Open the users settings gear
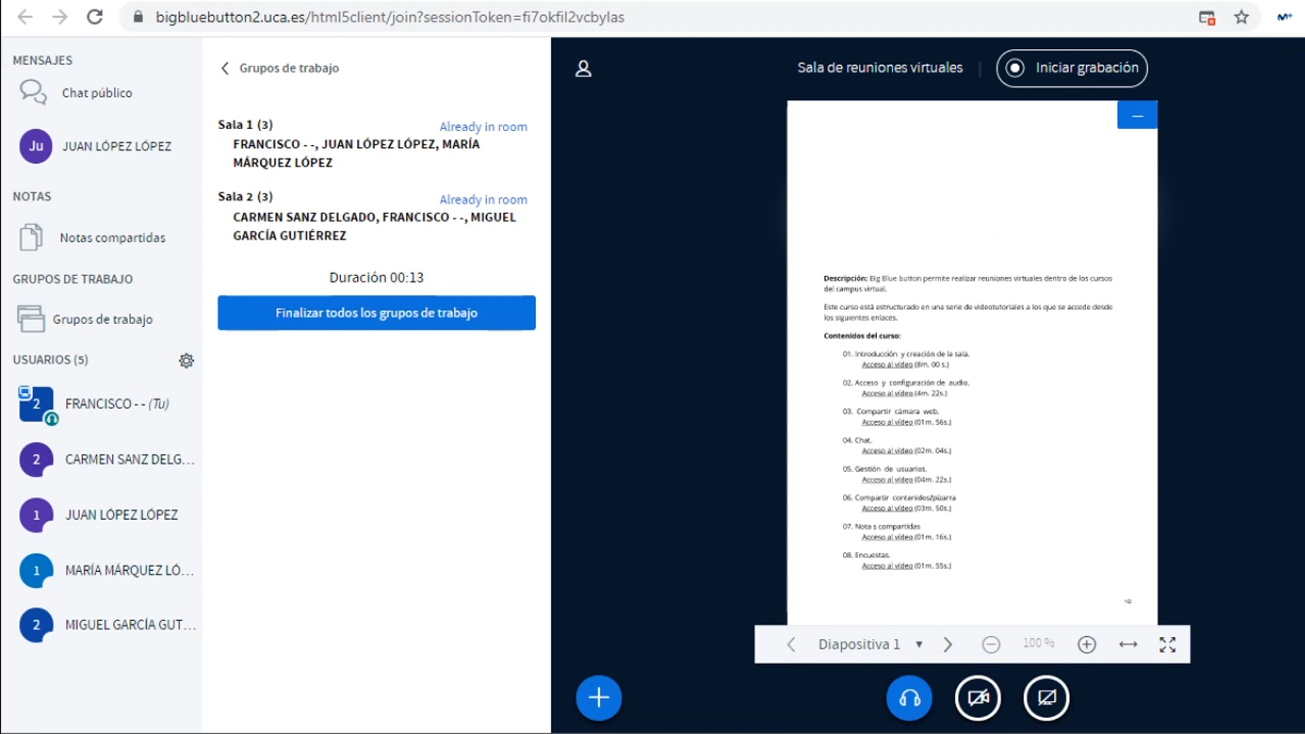This screenshot has height=734, width=1305. [x=186, y=360]
